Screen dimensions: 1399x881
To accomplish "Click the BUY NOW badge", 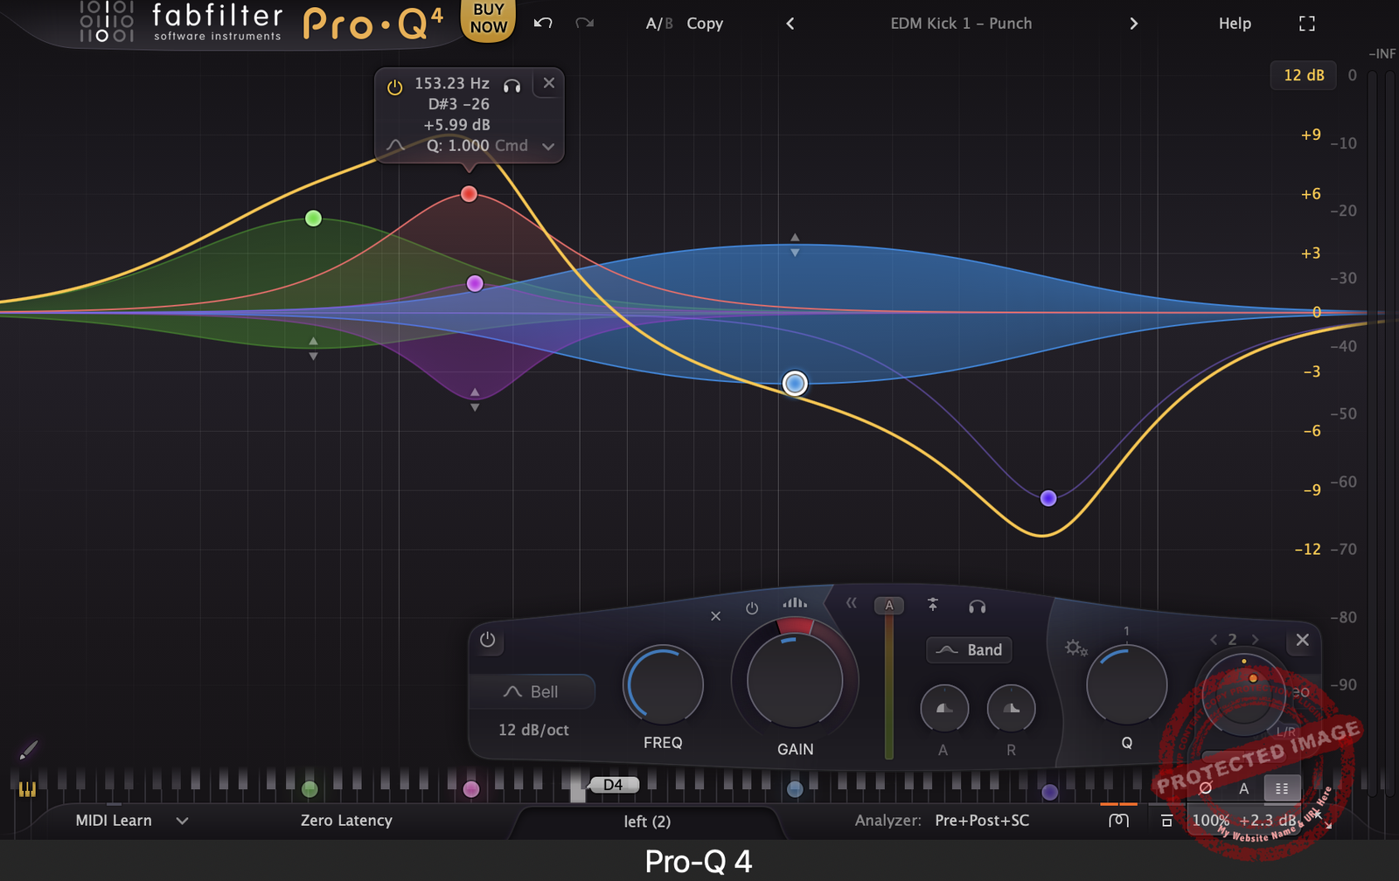I will 488,18.
